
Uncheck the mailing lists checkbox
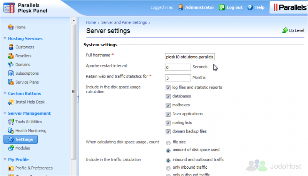(x=168, y=123)
